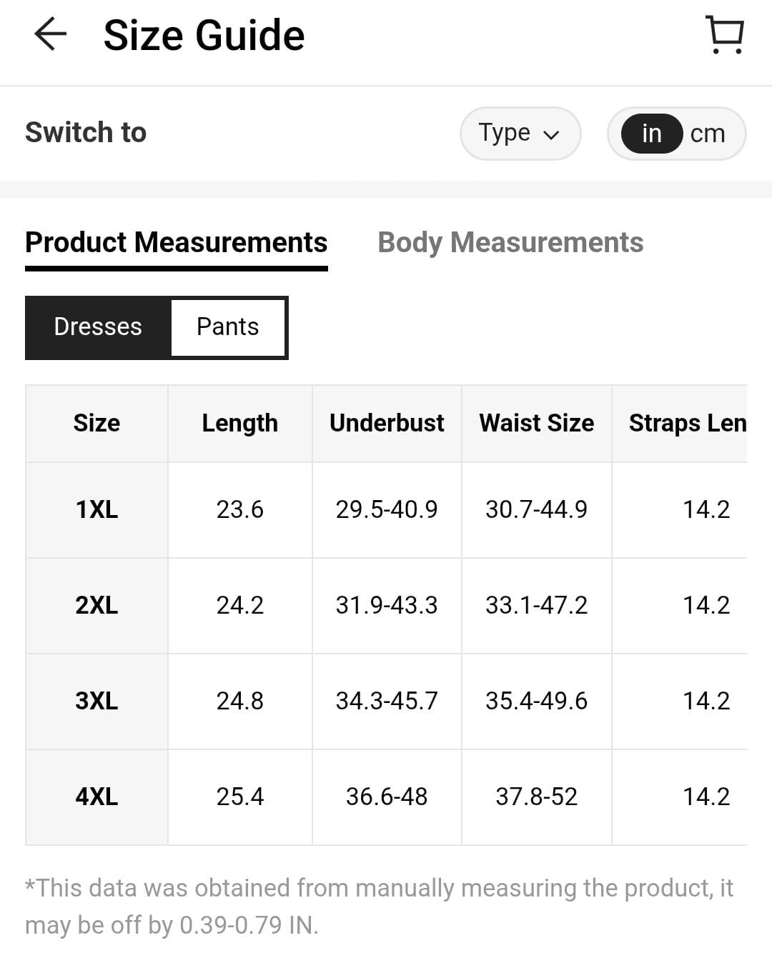Switch to Body Measurements tab
The width and height of the screenshot is (772, 963).
coord(510,243)
